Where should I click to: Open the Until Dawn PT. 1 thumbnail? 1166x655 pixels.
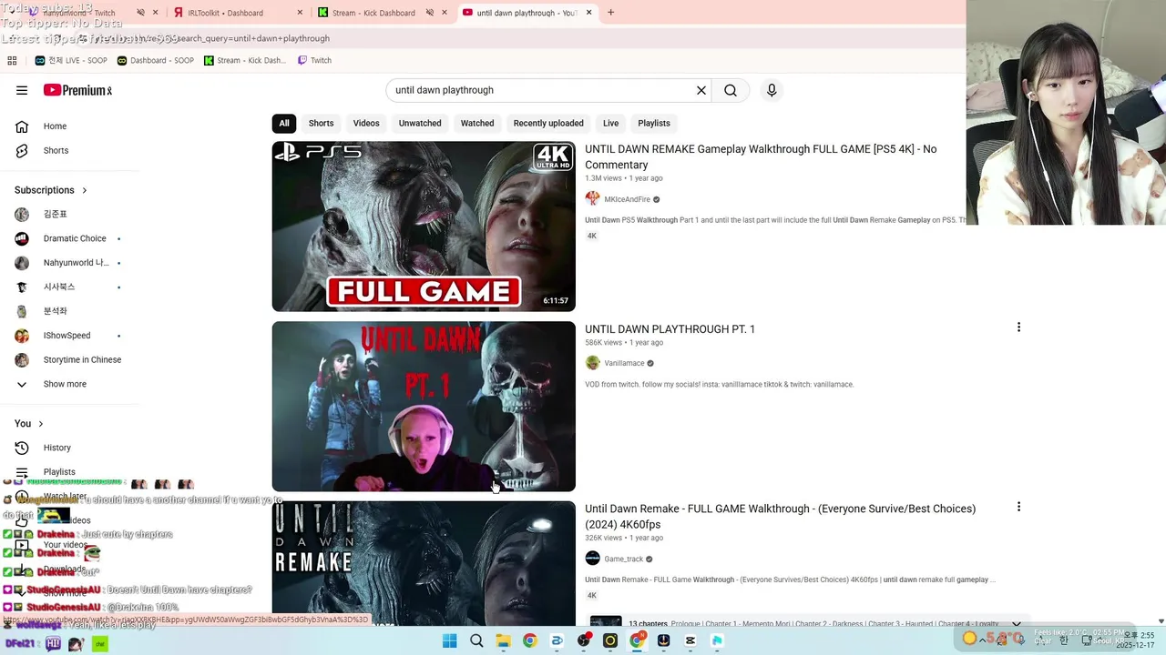click(x=424, y=407)
